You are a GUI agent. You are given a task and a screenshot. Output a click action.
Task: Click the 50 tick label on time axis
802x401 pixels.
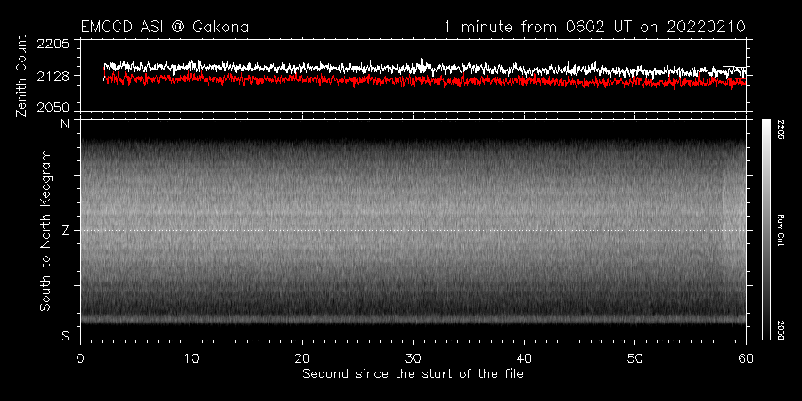click(x=634, y=357)
